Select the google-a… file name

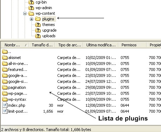tap(18, 75)
